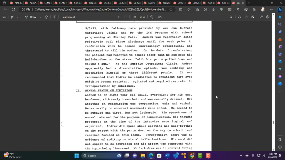Close the active Cpc tab

click(243, 3)
